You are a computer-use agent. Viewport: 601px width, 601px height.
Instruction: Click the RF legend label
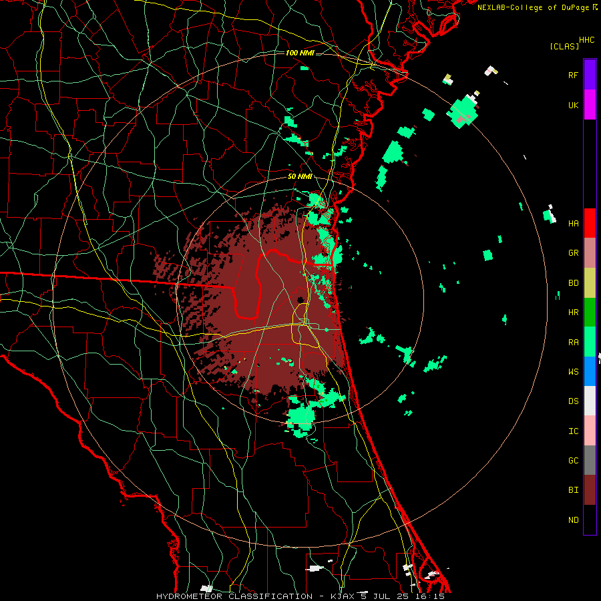point(573,75)
